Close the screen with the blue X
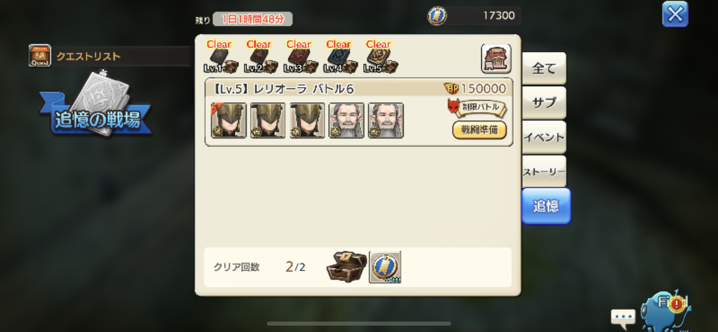This screenshot has width=718, height=332. pos(675,14)
